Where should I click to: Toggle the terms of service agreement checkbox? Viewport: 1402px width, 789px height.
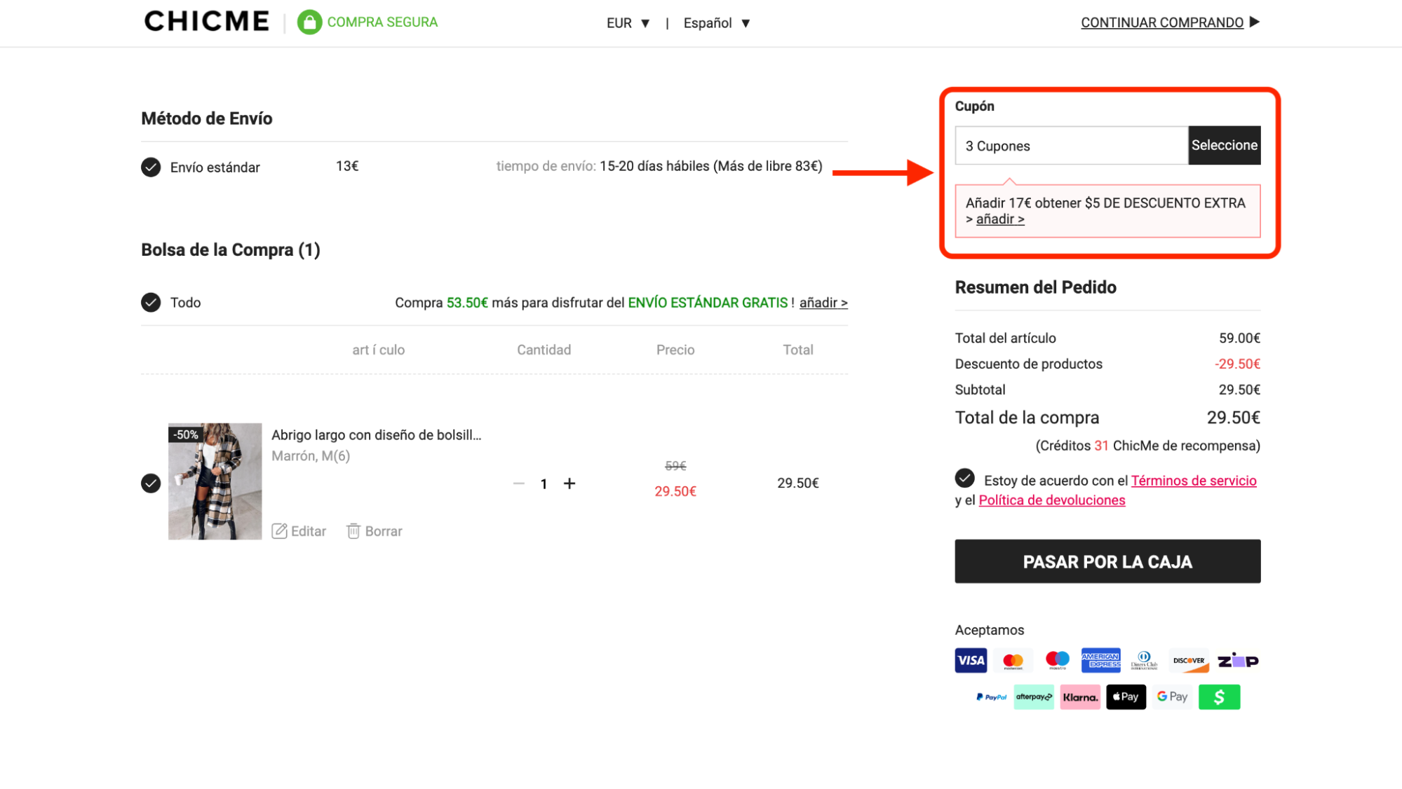964,479
